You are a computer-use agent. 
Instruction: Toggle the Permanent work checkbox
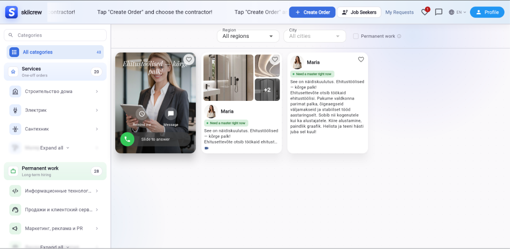tap(356, 36)
